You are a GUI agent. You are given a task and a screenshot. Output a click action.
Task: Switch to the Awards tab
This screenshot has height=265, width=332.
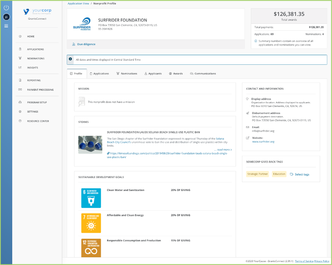176,73
